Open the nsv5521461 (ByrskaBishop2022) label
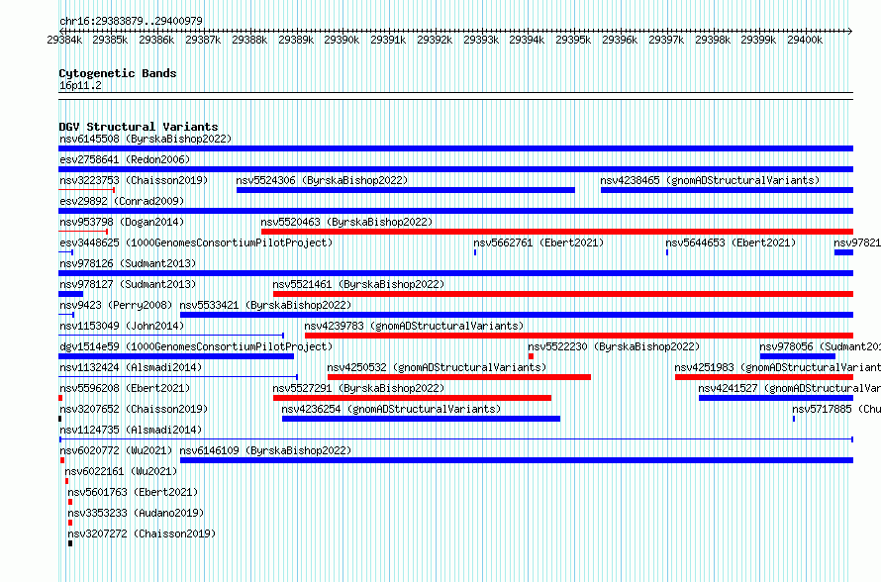The width and height of the screenshot is (881, 582). pos(358,284)
